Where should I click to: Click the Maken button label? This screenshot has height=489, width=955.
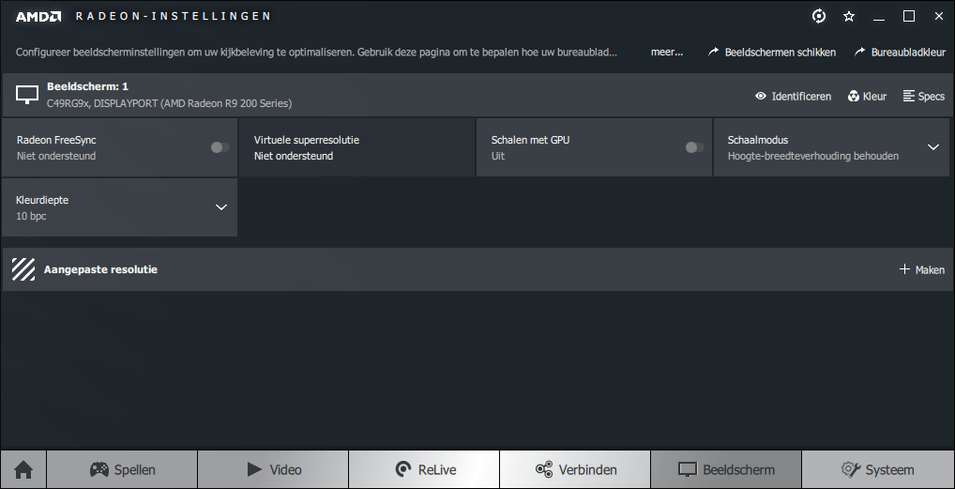930,269
